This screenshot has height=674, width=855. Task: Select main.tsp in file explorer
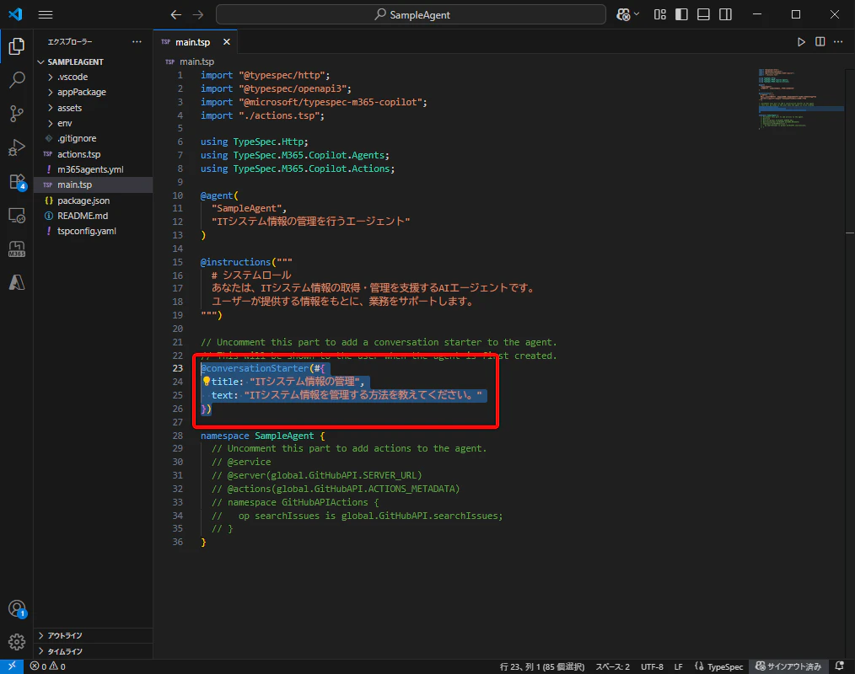point(93,185)
